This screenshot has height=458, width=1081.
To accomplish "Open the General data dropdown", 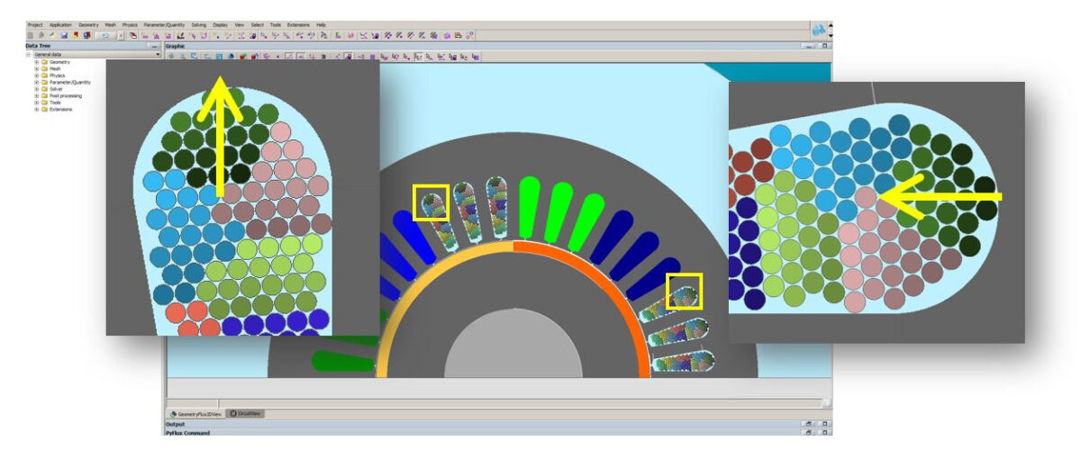I will pos(158,55).
